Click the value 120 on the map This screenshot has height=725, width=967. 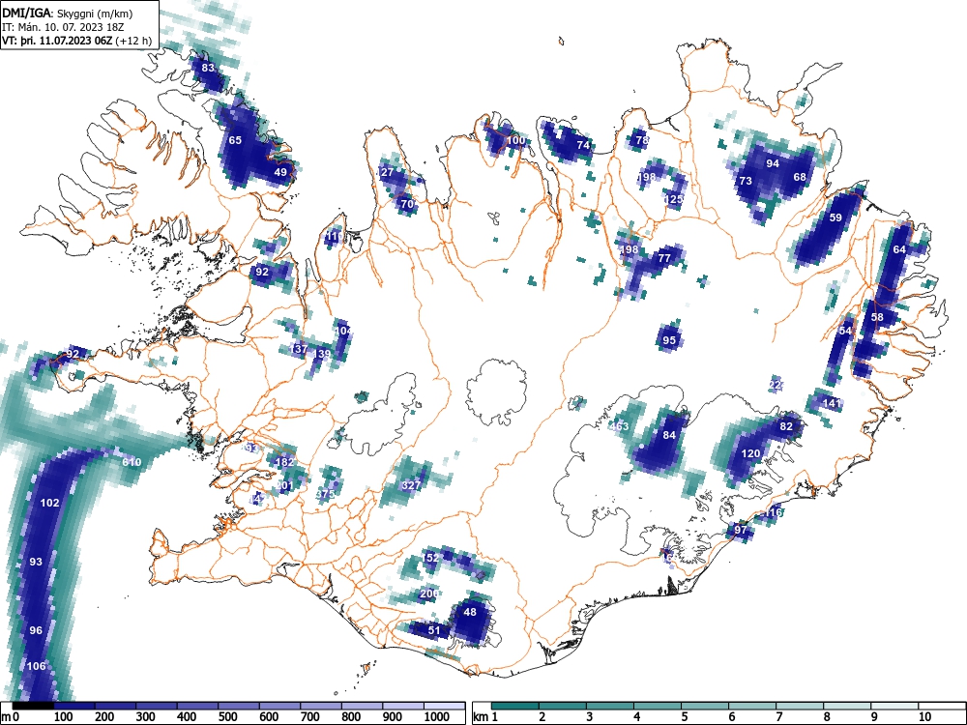click(750, 453)
